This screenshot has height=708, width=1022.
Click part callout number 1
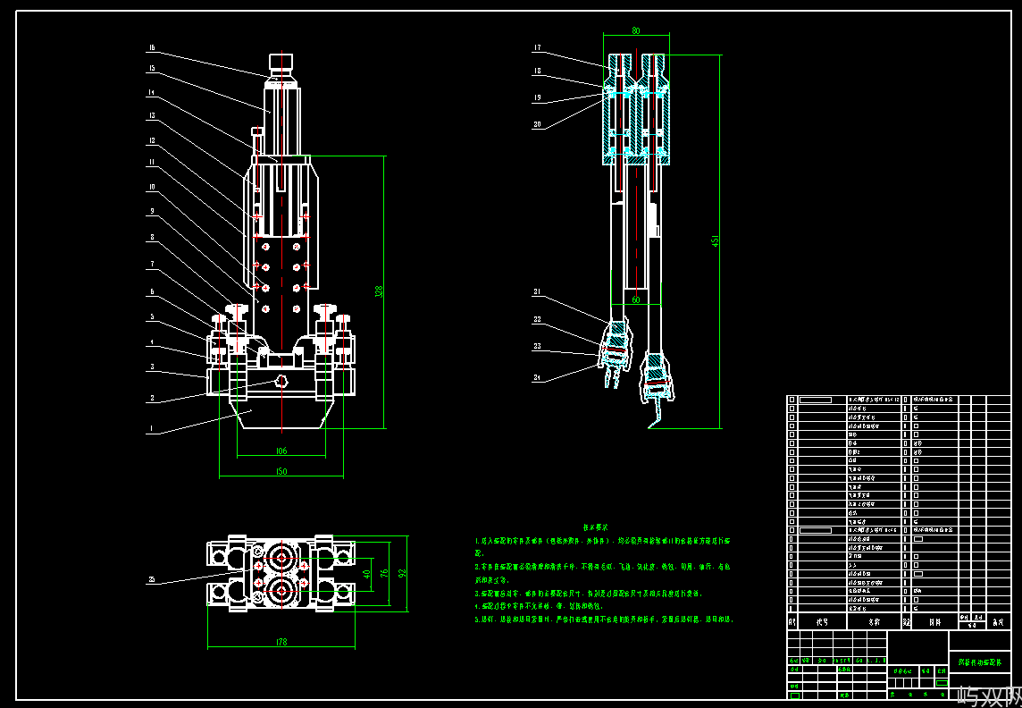point(151,428)
